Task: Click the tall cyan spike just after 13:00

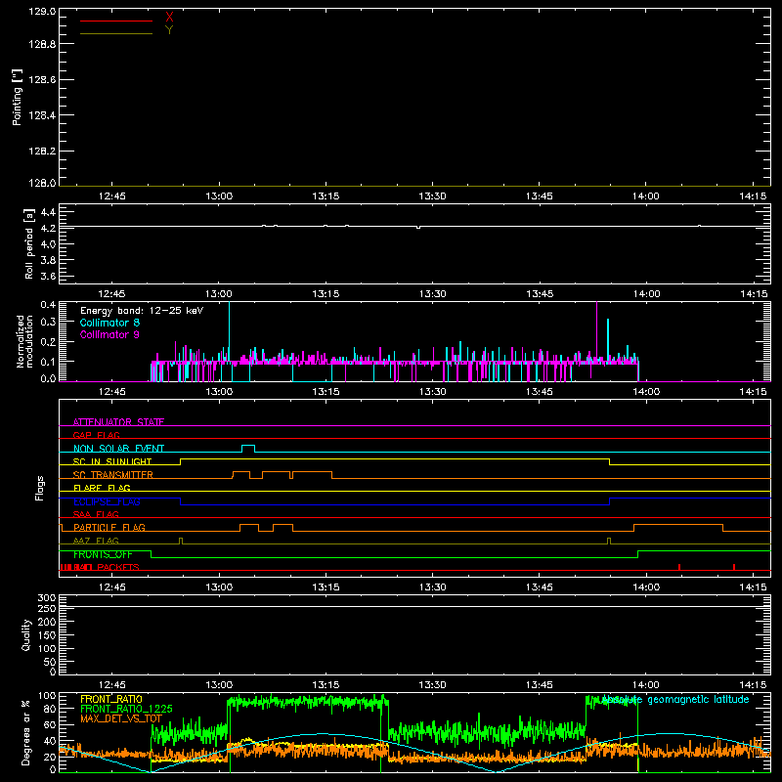Action: [229, 331]
